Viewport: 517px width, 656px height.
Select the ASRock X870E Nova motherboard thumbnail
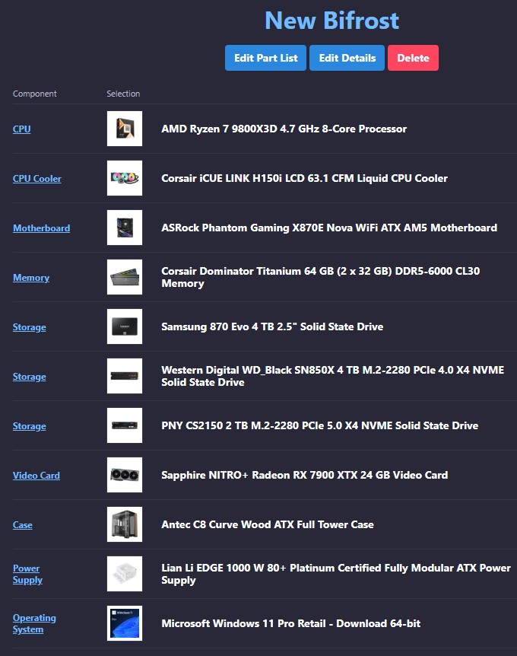pos(125,228)
